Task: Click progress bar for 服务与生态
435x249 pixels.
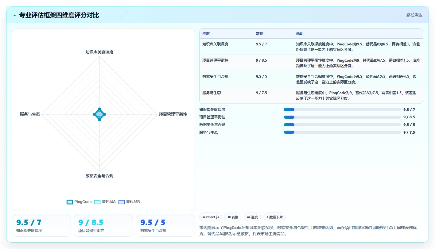Action: [x=342, y=132]
